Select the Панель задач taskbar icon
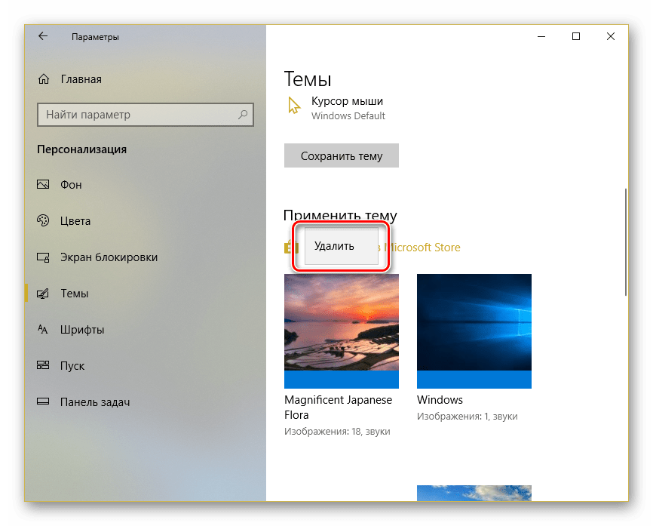This screenshot has height=526, width=653. point(44,402)
